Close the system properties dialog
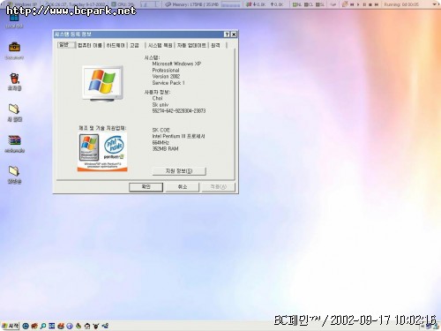This screenshot has height=331, width=441. click(x=234, y=34)
